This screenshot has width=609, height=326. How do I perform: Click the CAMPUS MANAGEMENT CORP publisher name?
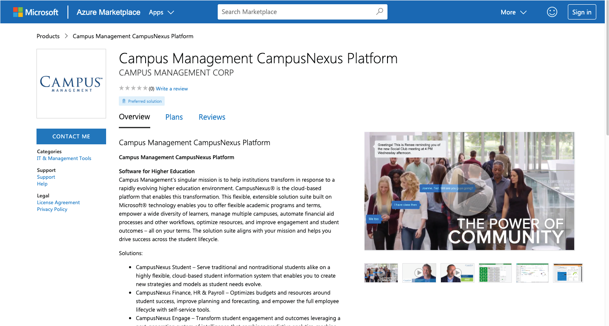(x=176, y=73)
